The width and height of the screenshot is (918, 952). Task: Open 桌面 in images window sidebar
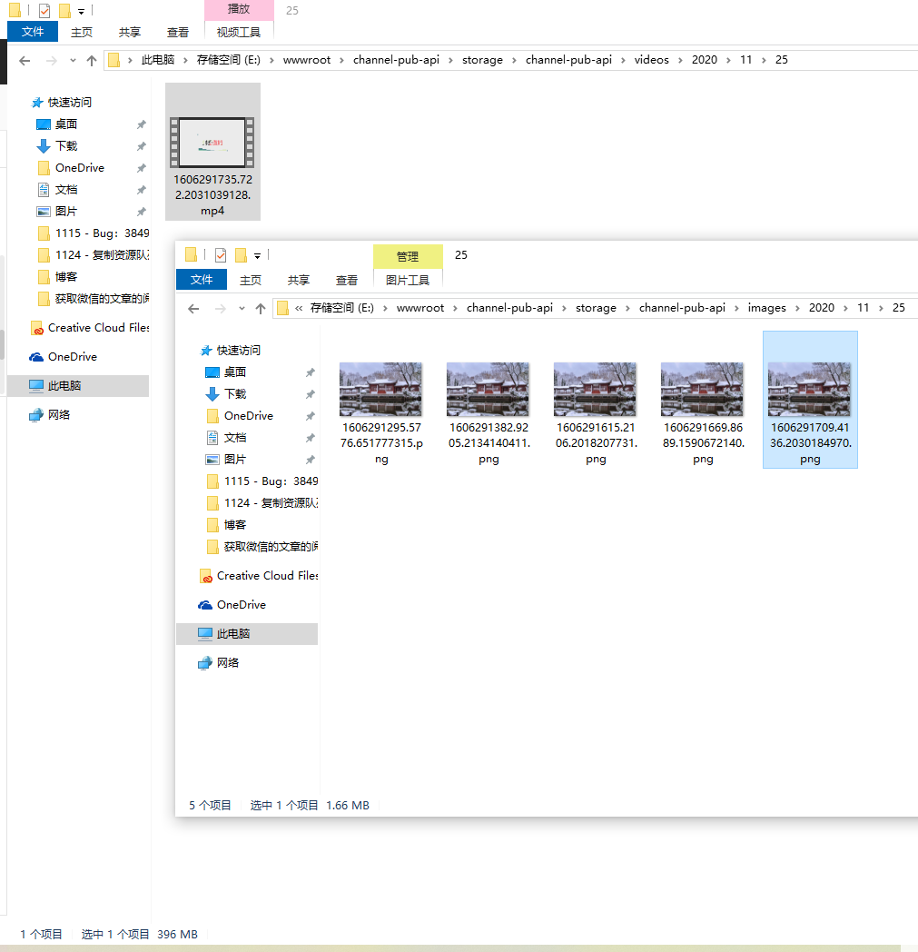[x=234, y=372]
